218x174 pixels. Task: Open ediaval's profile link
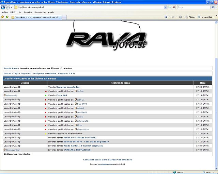[80, 108]
